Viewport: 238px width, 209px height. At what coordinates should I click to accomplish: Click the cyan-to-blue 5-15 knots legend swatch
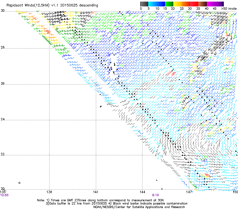[x=157, y=4]
